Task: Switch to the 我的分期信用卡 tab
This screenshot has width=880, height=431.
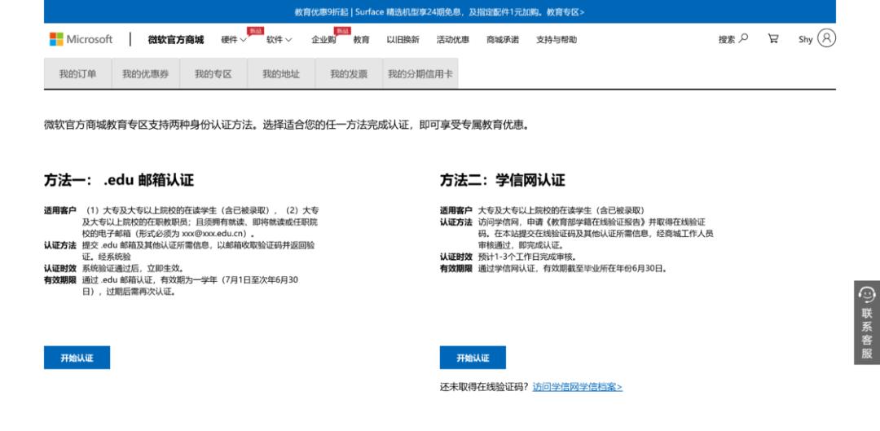Action: click(420, 73)
